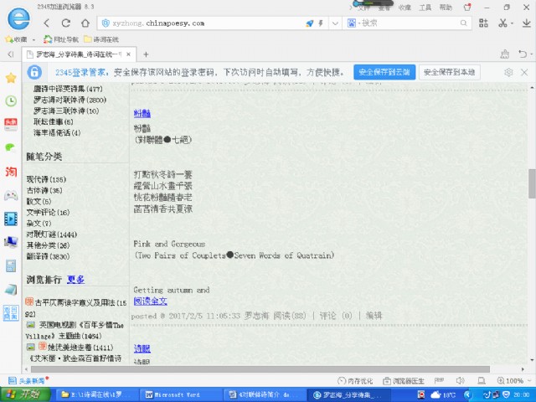536x402 pixels.
Task: Open the history clock sidebar icon
Action: tap(10, 100)
